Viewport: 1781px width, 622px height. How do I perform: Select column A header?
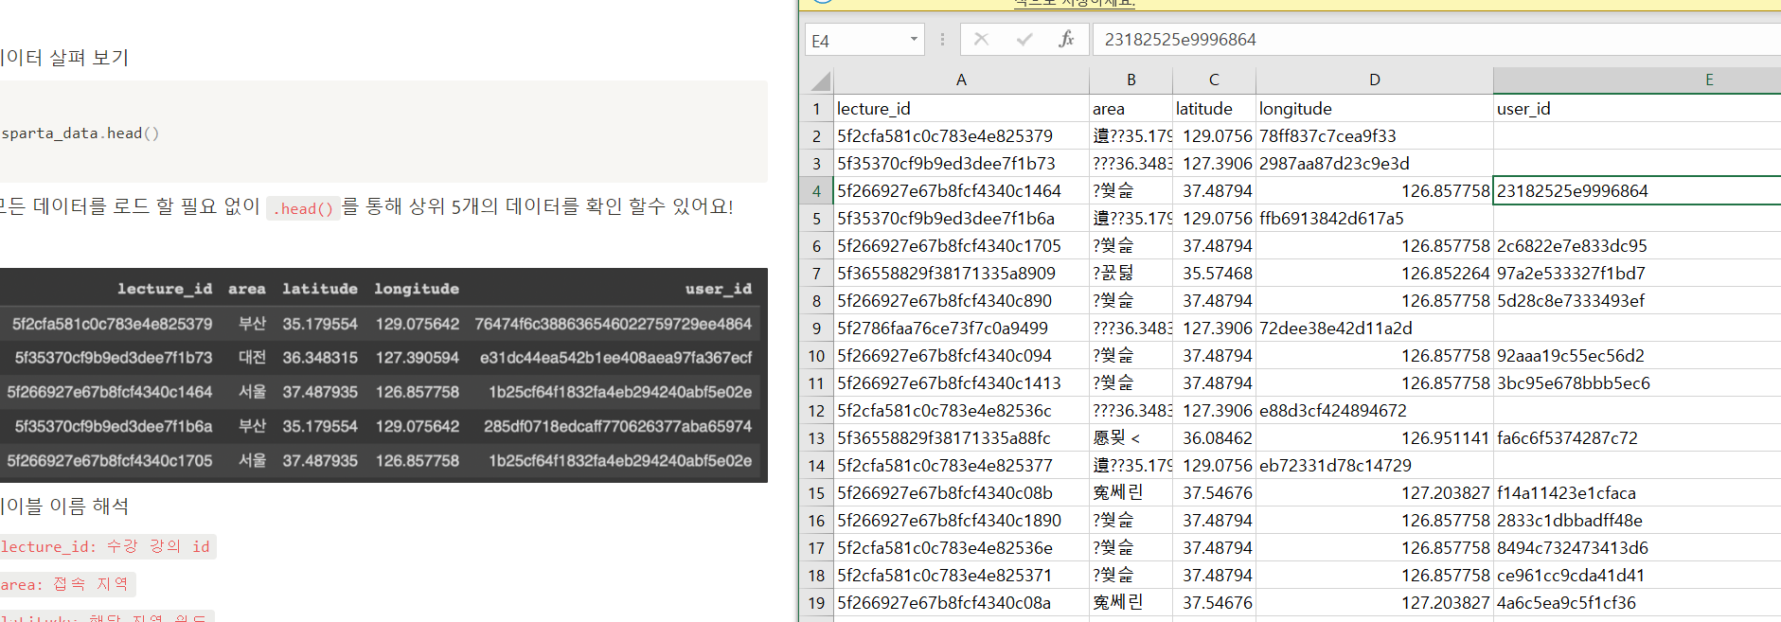[x=961, y=80]
